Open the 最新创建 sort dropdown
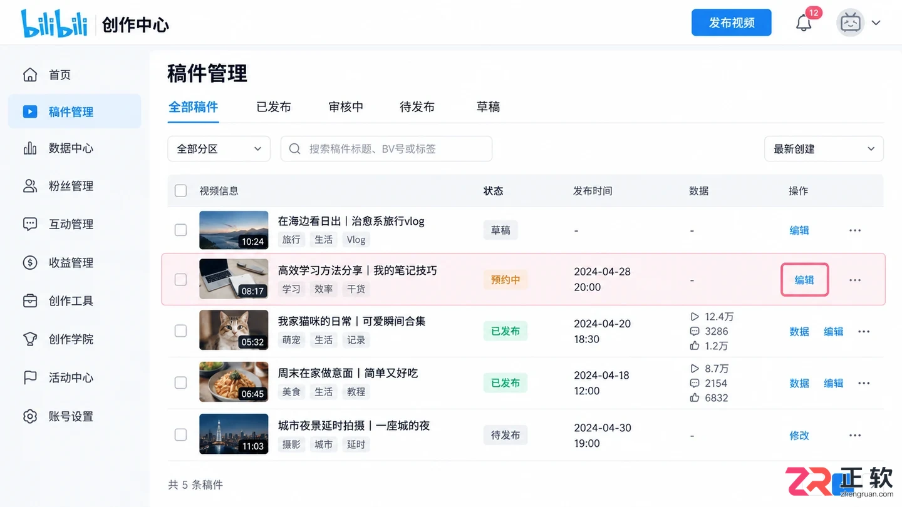 coord(824,149)
